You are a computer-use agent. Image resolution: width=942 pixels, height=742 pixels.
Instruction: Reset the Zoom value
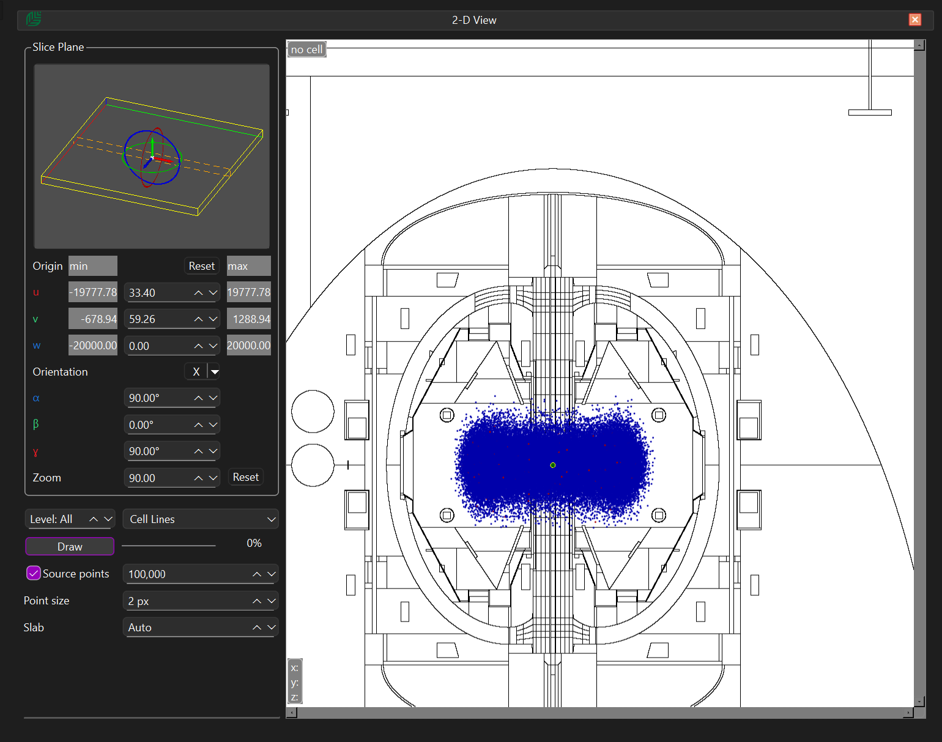[x=246, y=477]
